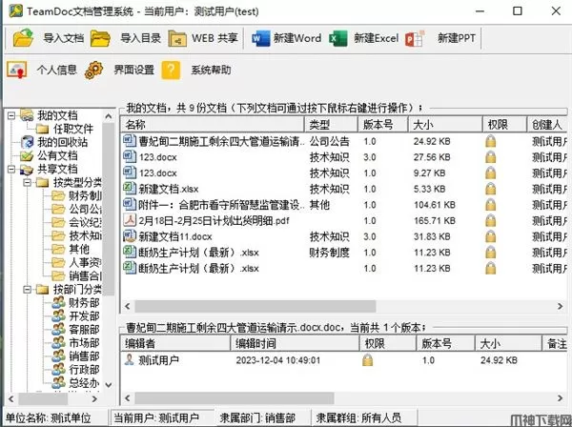Click the 导入目录 import folder icon

(100, 38)
